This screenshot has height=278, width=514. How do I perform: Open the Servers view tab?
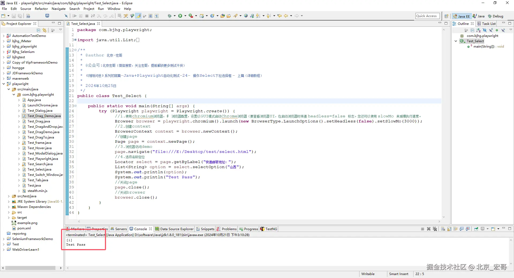pos(119,229)
